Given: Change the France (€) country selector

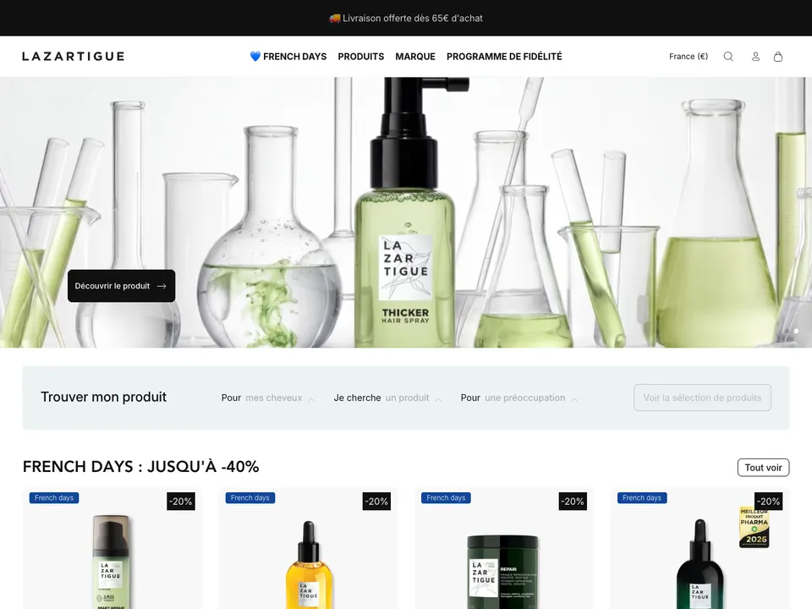Looking at the screenshot, I should (689, 57).
